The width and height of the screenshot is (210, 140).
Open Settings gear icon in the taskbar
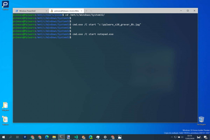[105, 137]
